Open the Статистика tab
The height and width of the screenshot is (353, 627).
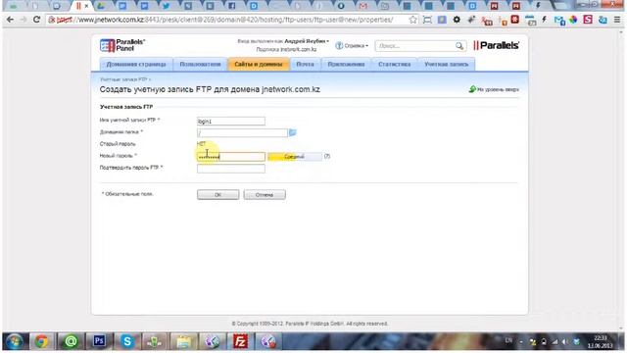(x=394, y=64)
